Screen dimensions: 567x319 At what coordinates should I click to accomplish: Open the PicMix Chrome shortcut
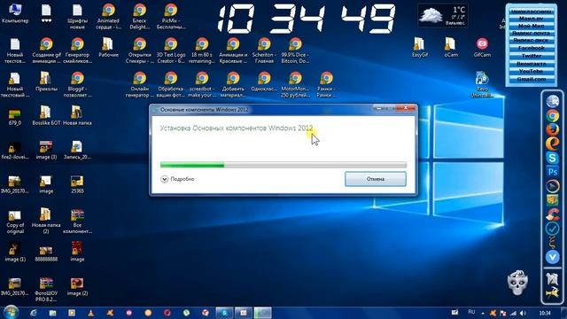171,16
